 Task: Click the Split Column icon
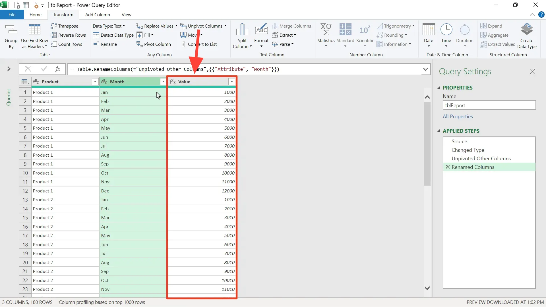pyautogui.click(x=242, y=30)
